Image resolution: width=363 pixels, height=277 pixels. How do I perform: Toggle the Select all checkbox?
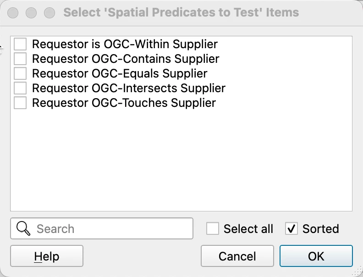tap(213, 228)
